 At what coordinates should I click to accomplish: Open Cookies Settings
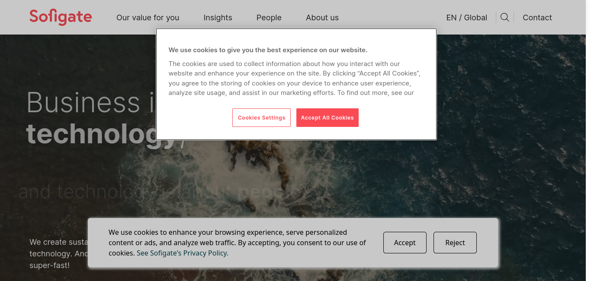click(x=261, y=118)
